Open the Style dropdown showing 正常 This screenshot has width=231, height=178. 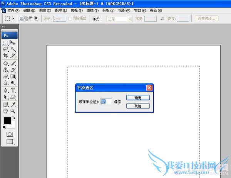pos(119,19)
